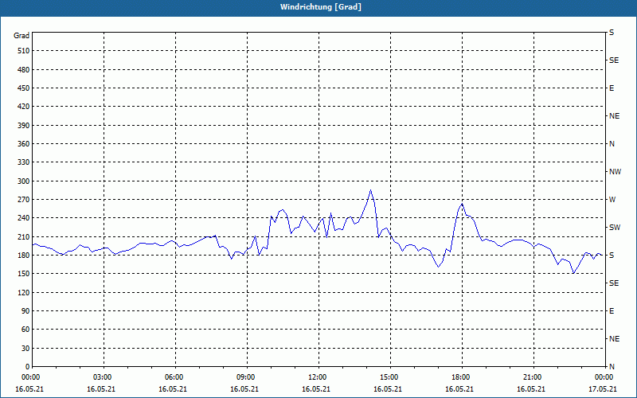Viewport: 637px width, 398px height.
Task: Click the 03:00 time label
Action: pos(104,377)
